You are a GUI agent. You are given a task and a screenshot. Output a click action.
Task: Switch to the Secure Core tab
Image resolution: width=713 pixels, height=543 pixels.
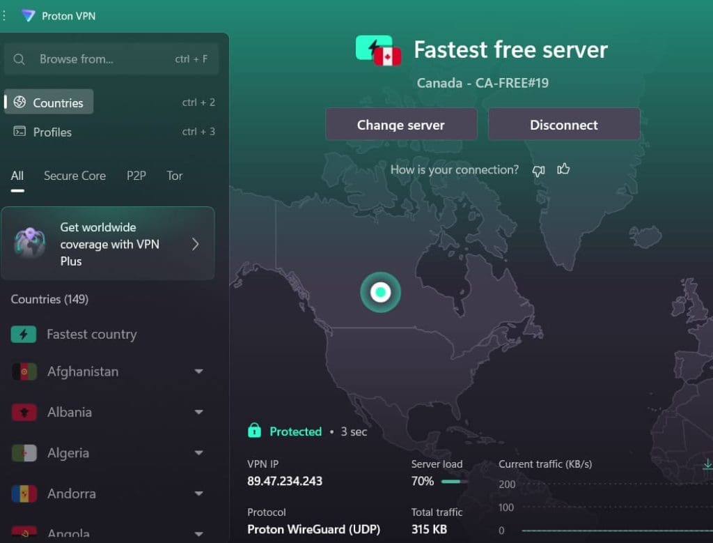click(75, 176)
